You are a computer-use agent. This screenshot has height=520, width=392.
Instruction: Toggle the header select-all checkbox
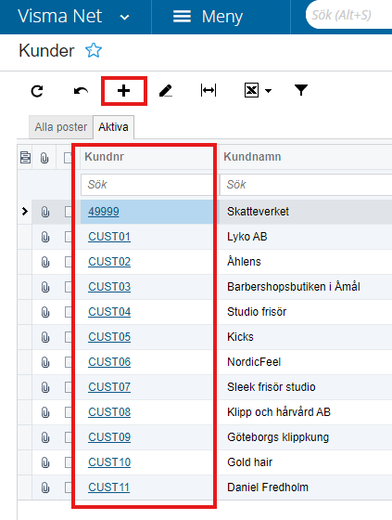tap(69, 158)
